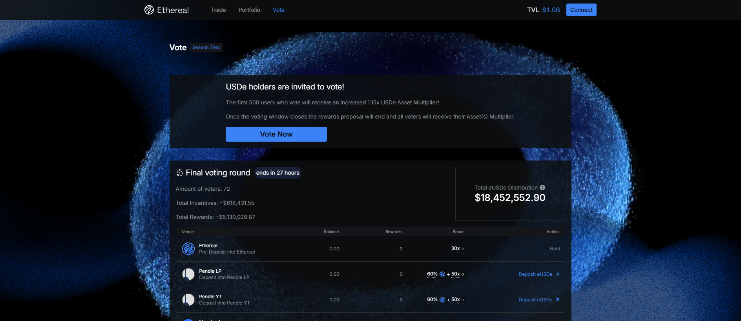Click the Pendle LP venue icon
Viewport: 741px width, 321px height.
point(188,274)
